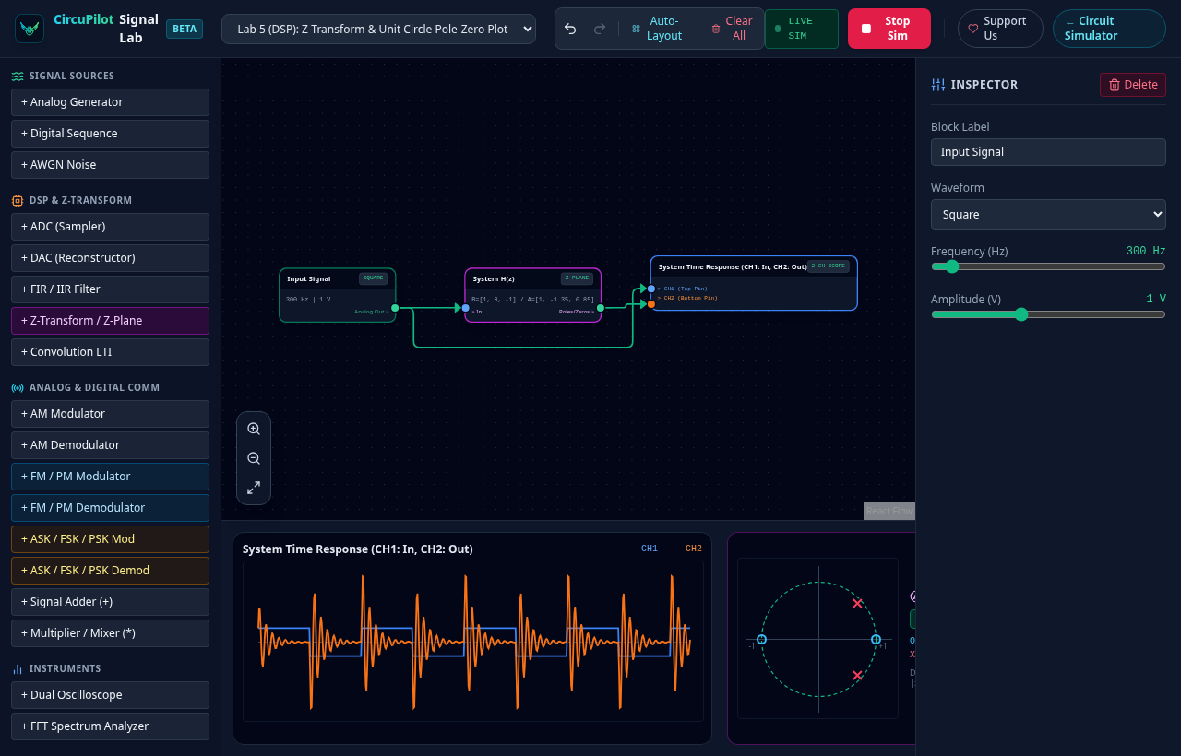Select the System H(z) node
Image resolution: width=1181 pixels, height=756 pixels.
point(533,295)
